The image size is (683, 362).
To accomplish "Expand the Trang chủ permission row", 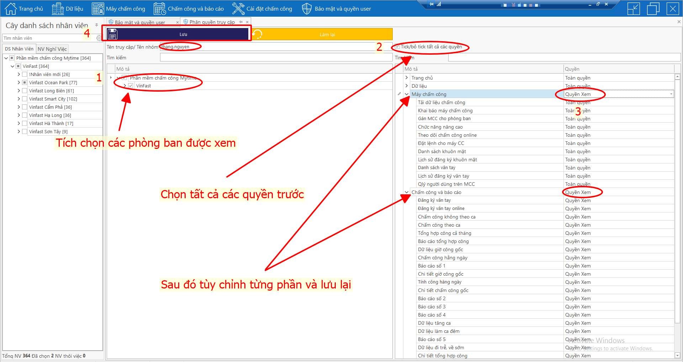I will click(407, 78).
